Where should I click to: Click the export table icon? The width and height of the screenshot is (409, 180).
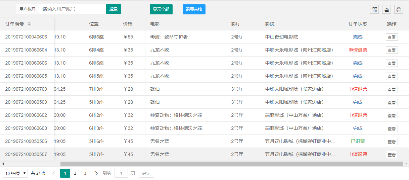(387, 9)
